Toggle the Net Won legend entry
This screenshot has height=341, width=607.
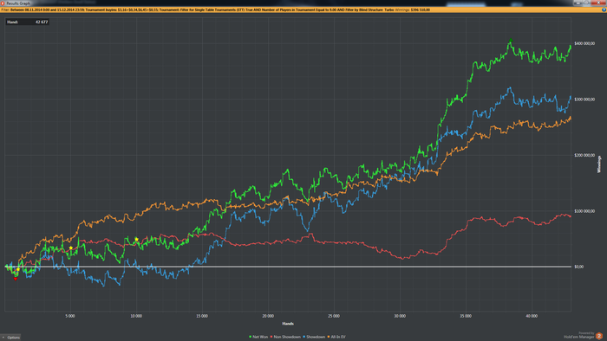pyautogui.click(x=258, y=337)
